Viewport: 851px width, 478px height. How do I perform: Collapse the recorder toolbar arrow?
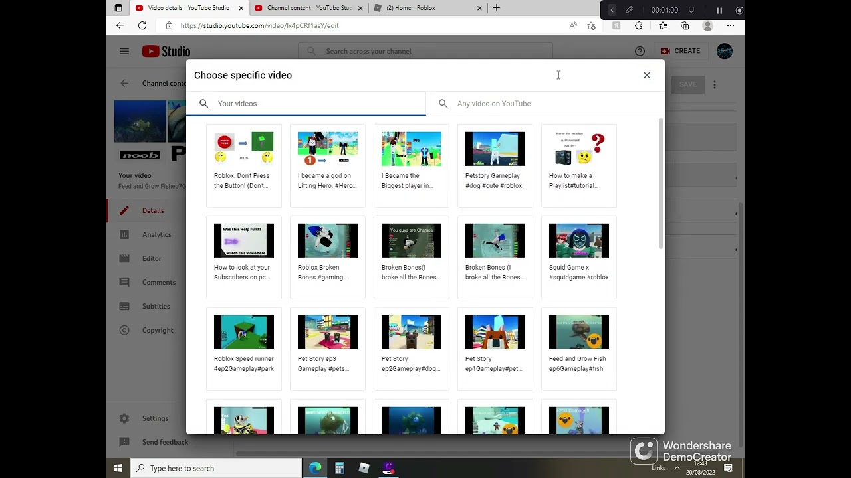(612, 10)
